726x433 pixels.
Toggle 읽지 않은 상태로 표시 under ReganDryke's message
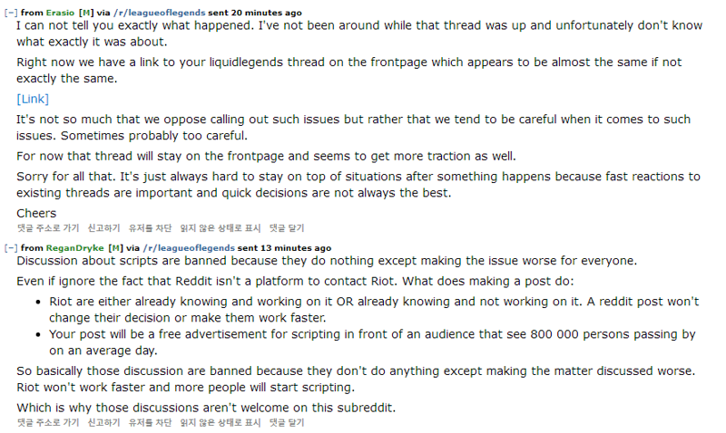(x=221, y=423)
